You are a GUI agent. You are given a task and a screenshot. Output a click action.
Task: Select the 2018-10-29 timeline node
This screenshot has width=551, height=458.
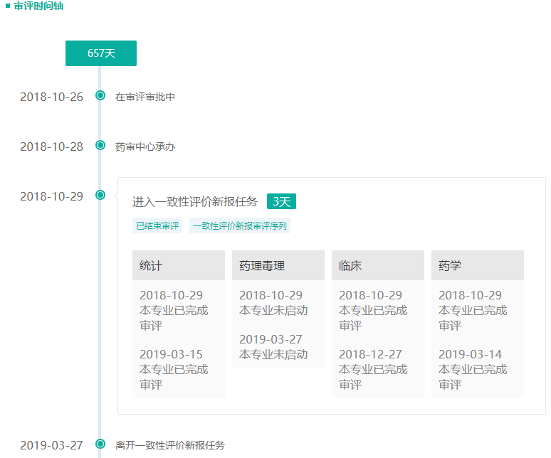100,196
